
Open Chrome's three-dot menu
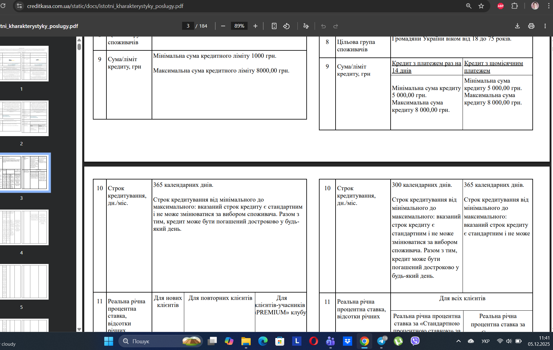[x=549, y=6]
